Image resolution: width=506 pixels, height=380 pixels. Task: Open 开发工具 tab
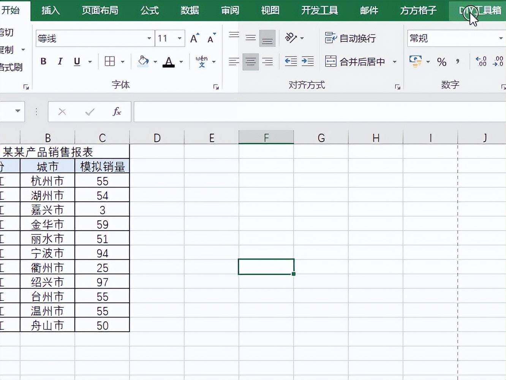coord(320,10)
